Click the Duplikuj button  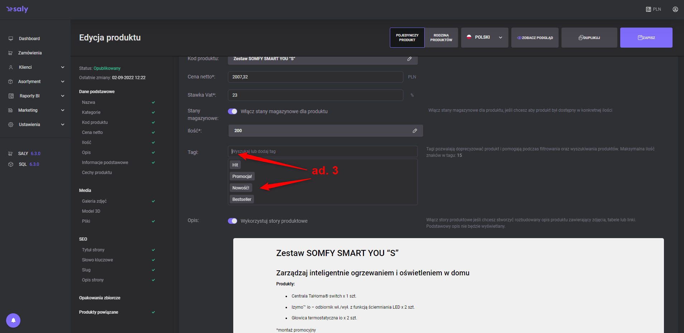(x=589, y=38)
